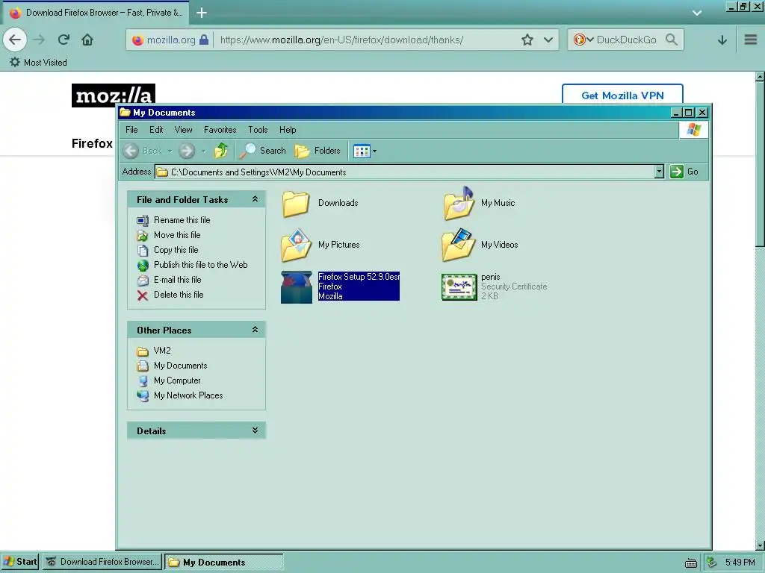Open My Documents in Other Places
This screenshot has width=765, height=573.
click(x=181, y=366)
